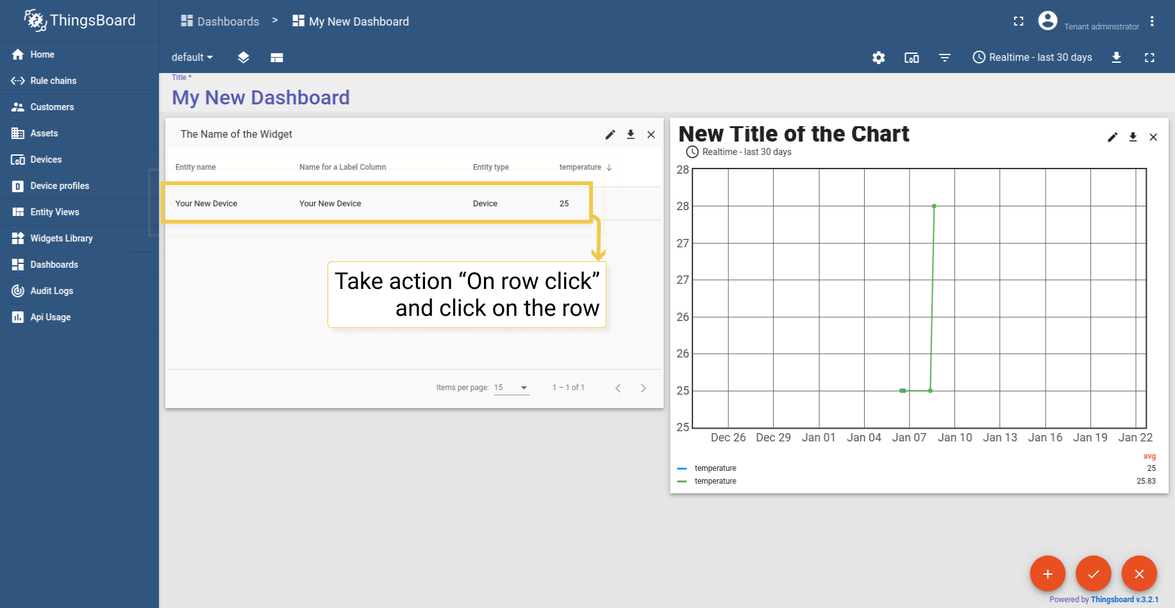Open dashboard settings gear
The height and width of the screenshot is (608, 1175).
pos(879,58)
